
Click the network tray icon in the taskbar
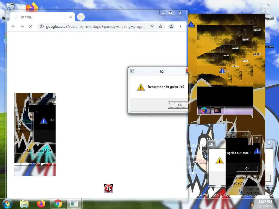pyautogui.click(x=251, y=204)
